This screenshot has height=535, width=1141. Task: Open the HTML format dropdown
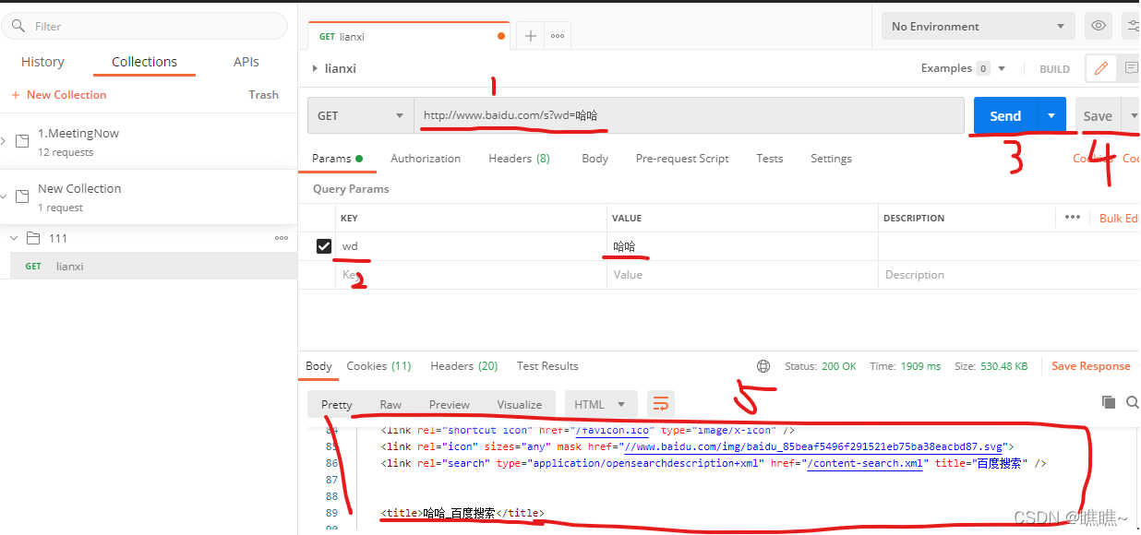pos(600,404)
